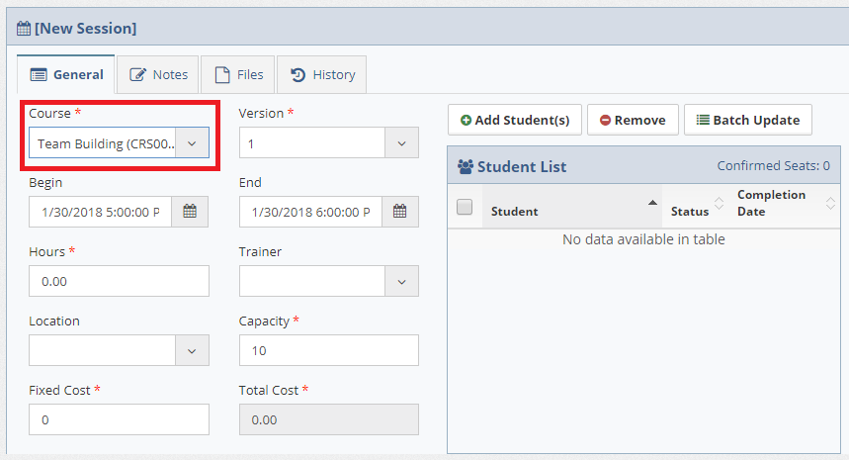849x460 pixels.
Task: Tick the select-all checkbox in Student List
Action: (x=465, y=207)
